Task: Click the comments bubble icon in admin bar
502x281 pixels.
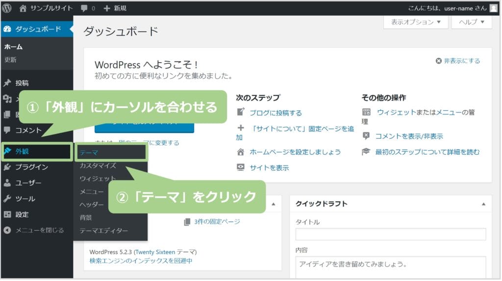Action: pyautogui.click(x=84, y=8)
